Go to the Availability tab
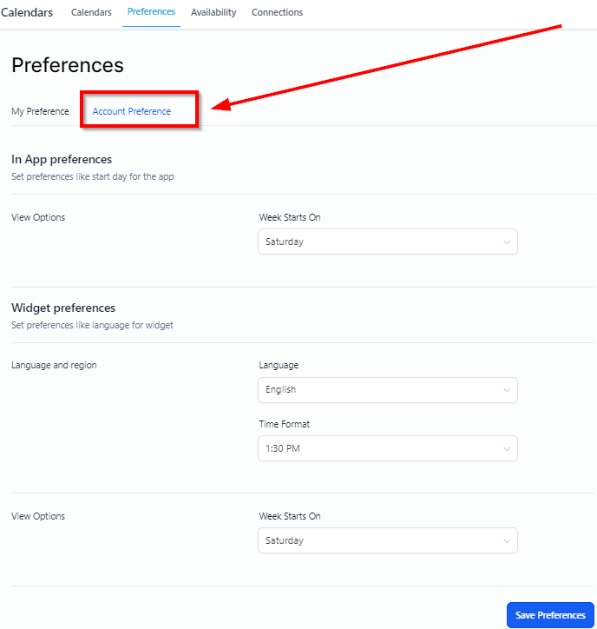This screenshot has width=597, height=629. [x=213, y=12]
